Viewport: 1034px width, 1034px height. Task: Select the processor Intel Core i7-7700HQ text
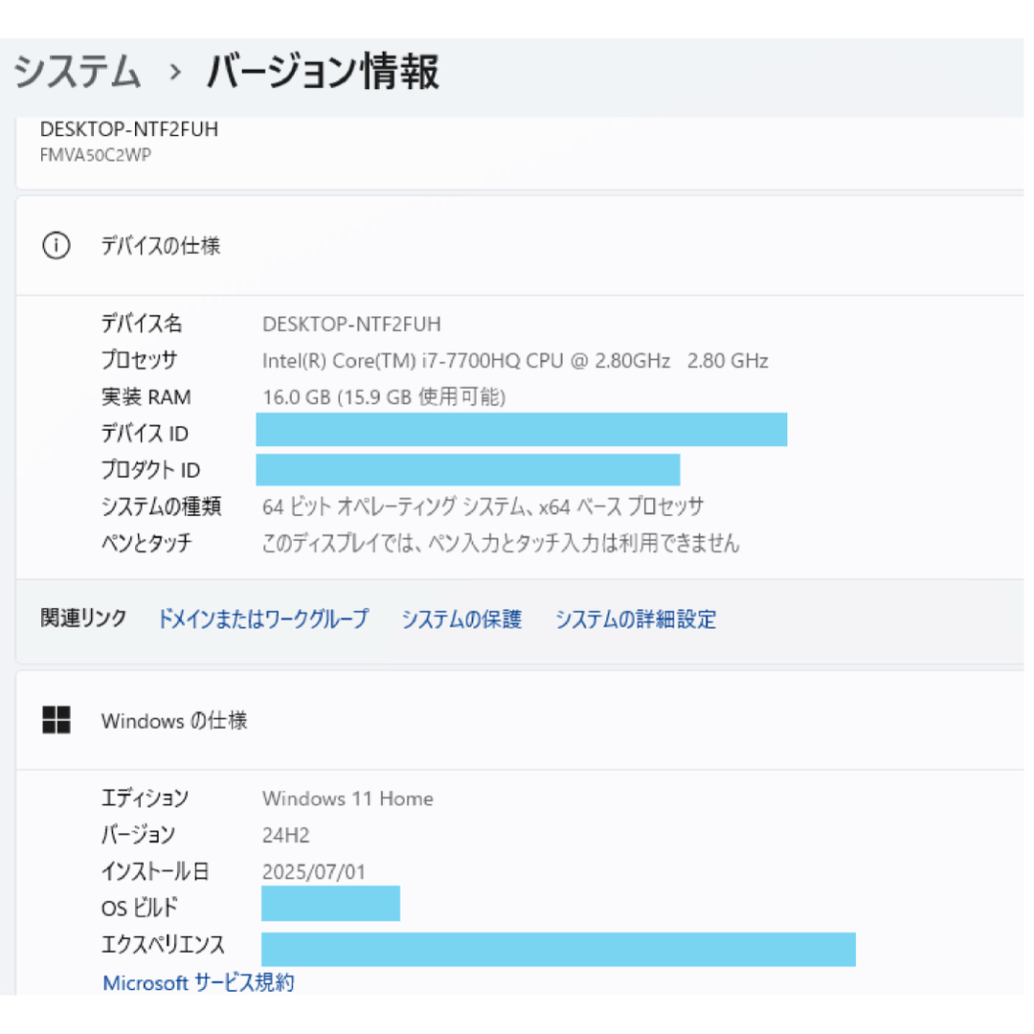[x=515, y=361]
